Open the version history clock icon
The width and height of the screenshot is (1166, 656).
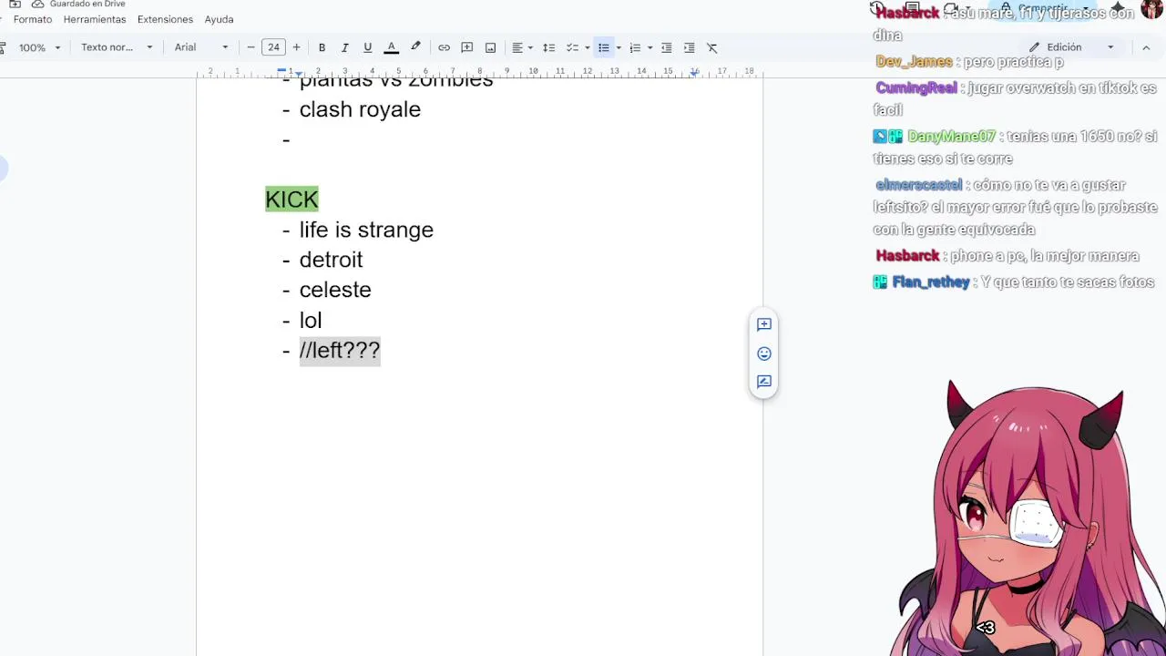click(876, 8)
